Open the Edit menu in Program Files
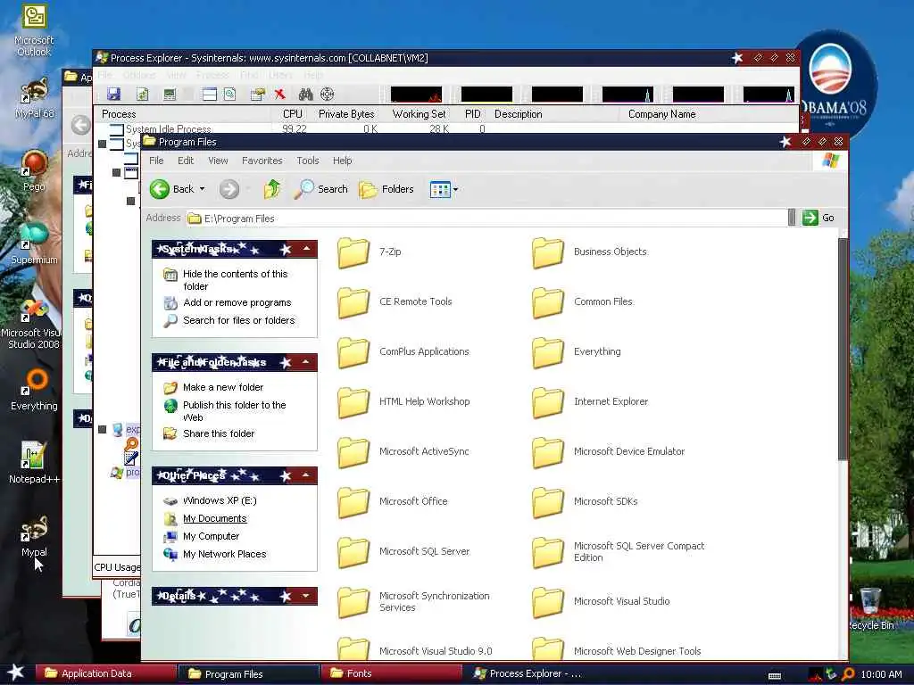Viewport: 914px width, 685px height. [186, 161]
